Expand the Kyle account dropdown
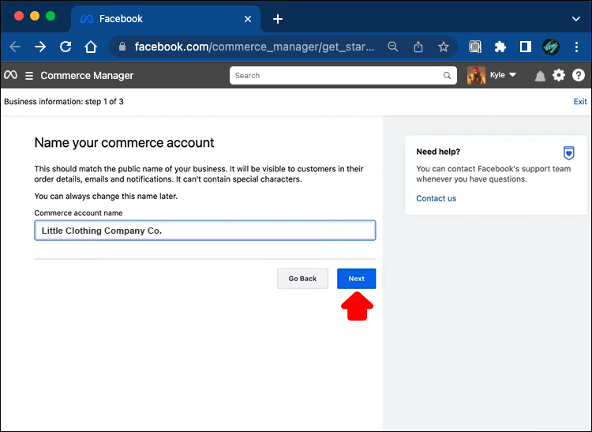The width and height of the screenshot is (592, 432). (x=512, y=75)
